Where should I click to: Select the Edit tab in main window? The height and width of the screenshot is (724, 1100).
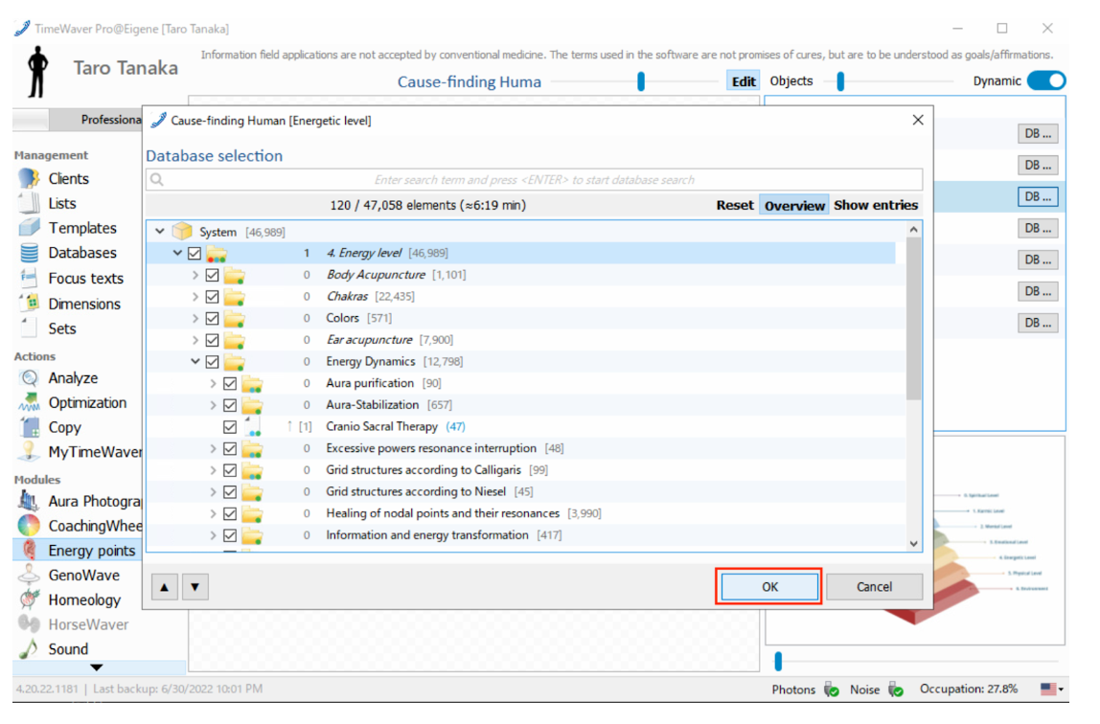point(744,81)
